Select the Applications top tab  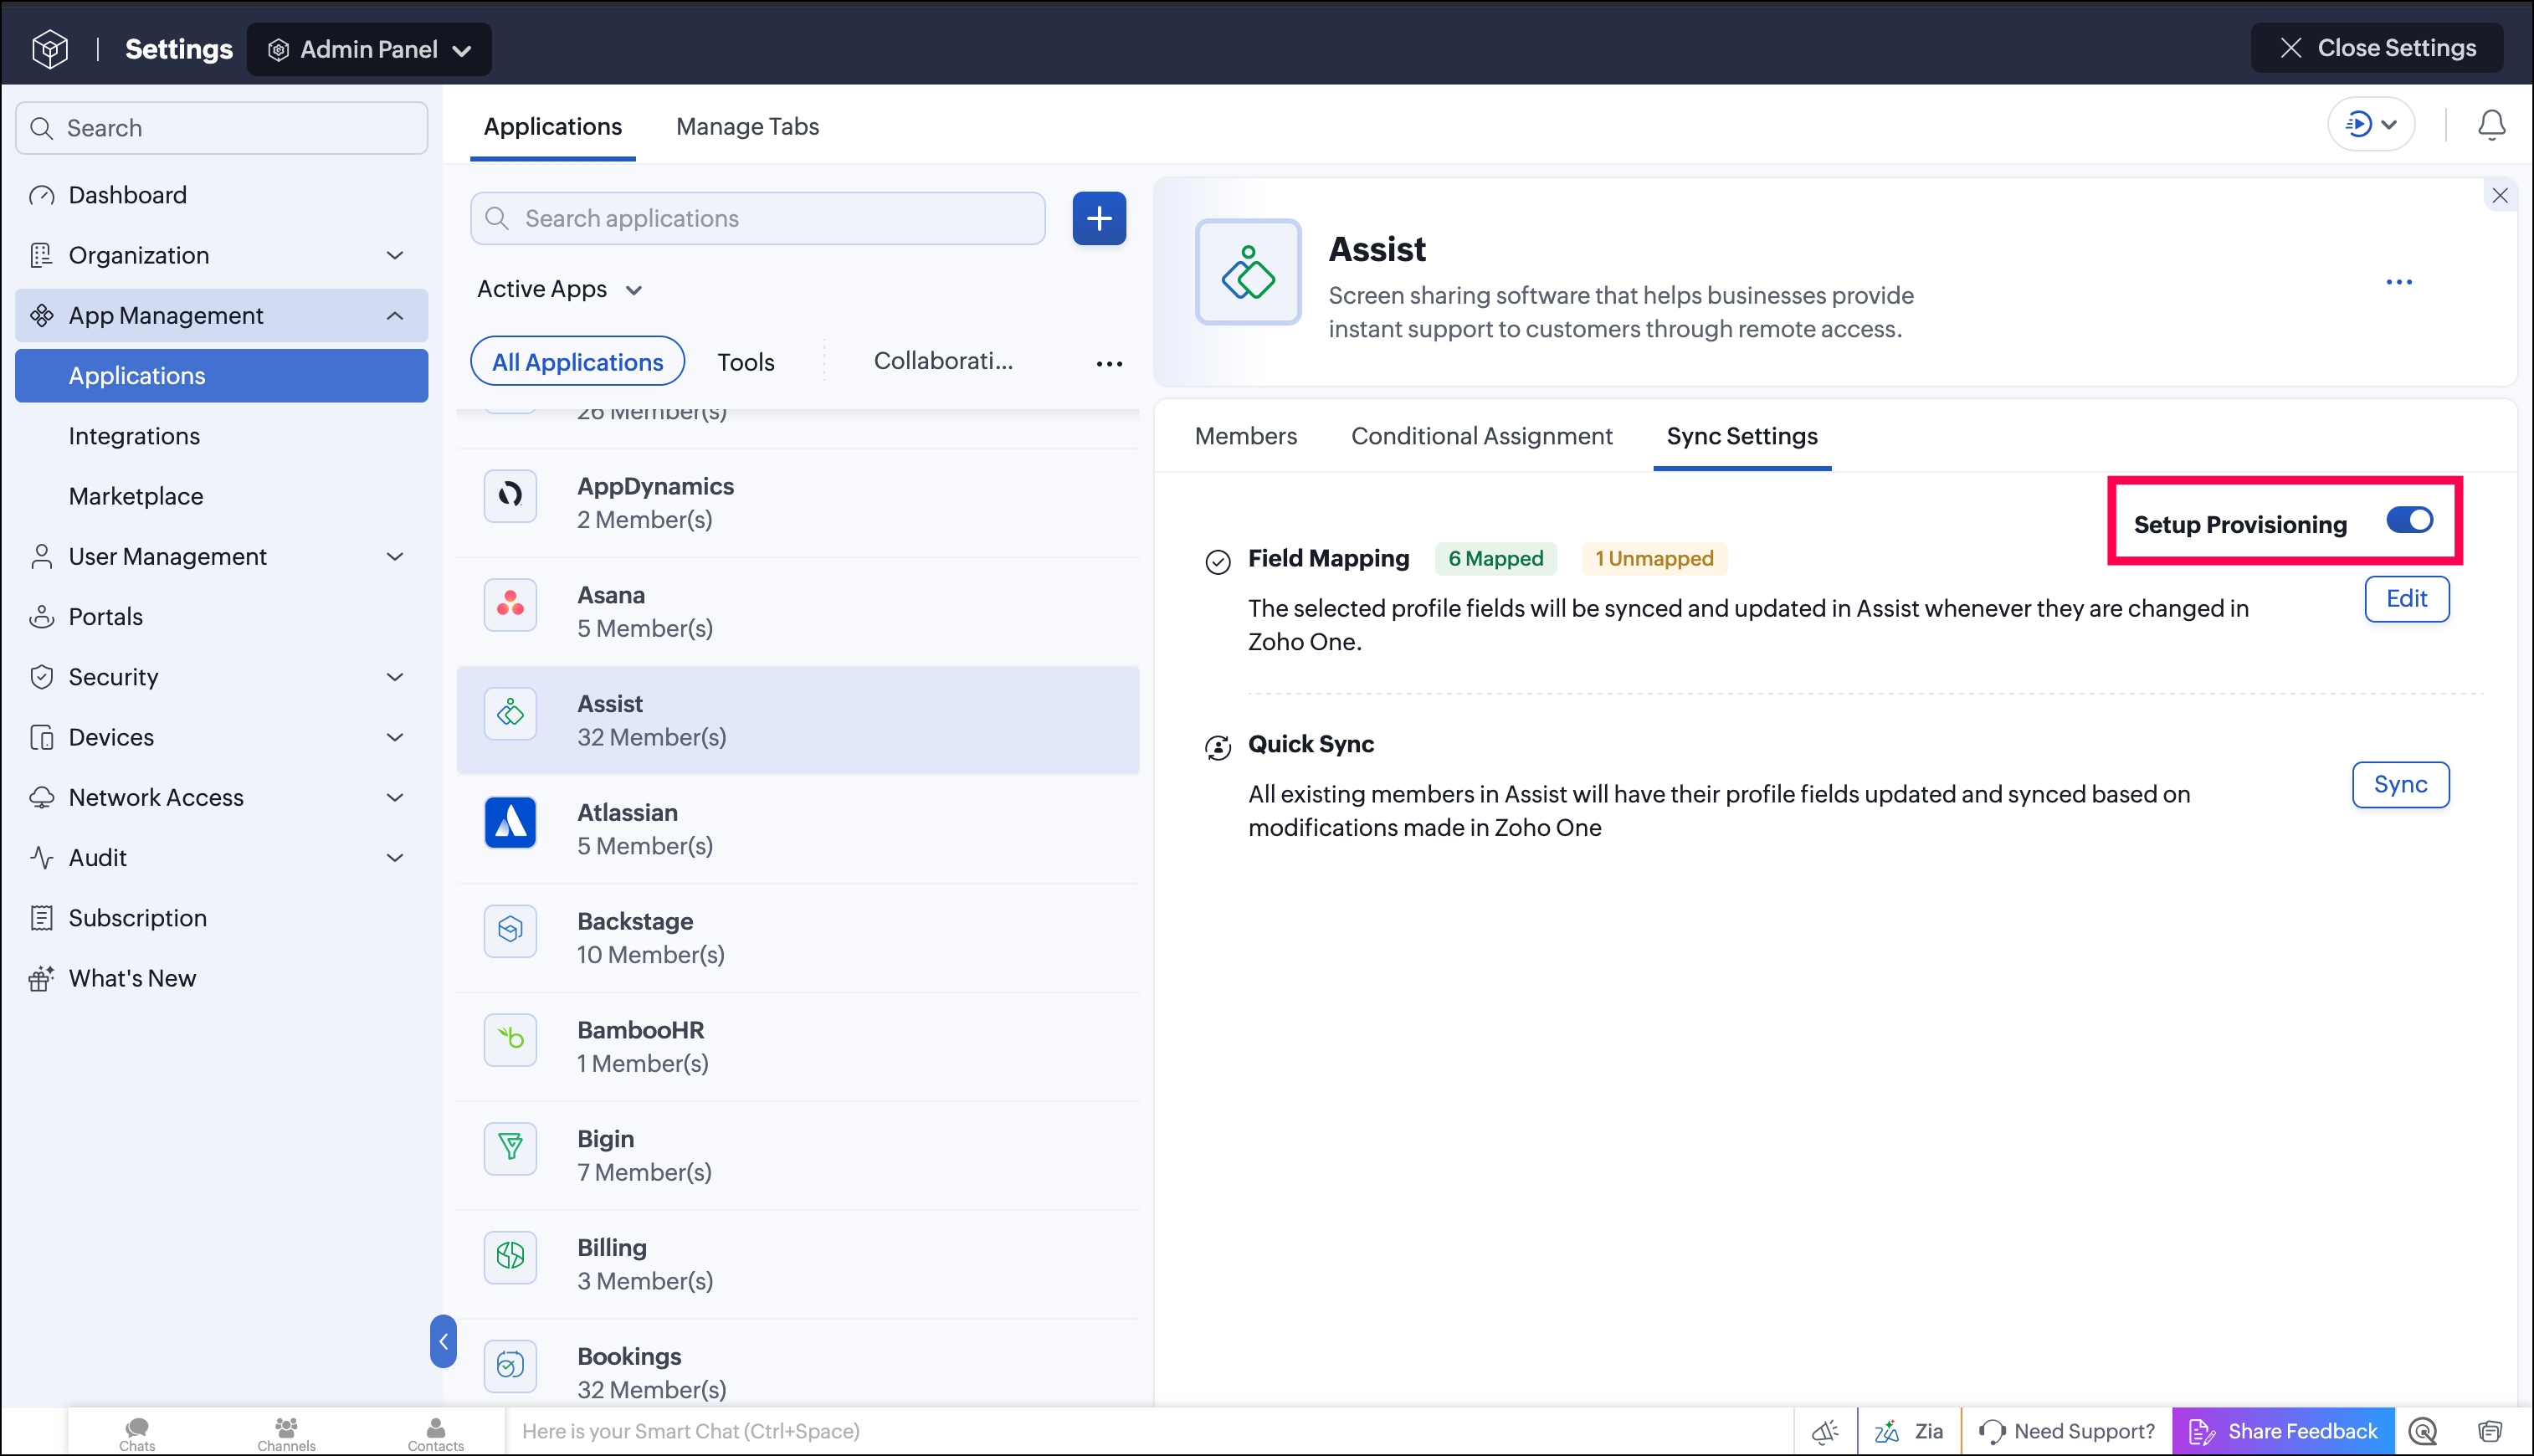pyautogui.click(x=552, y=127)
